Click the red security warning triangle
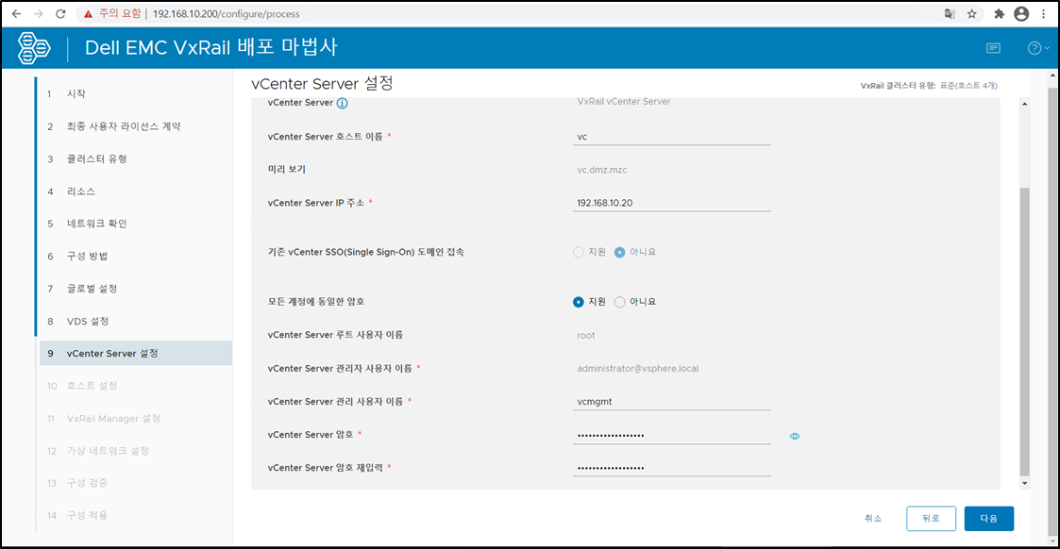Screen dimensions: 1060x549 tap(88, 13)
